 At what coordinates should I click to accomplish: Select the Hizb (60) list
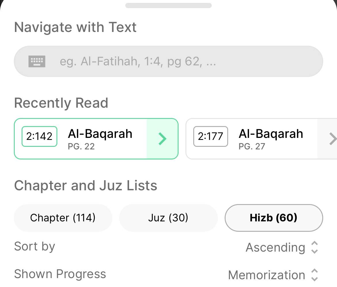pyautogui.click(x=274, y=218)
